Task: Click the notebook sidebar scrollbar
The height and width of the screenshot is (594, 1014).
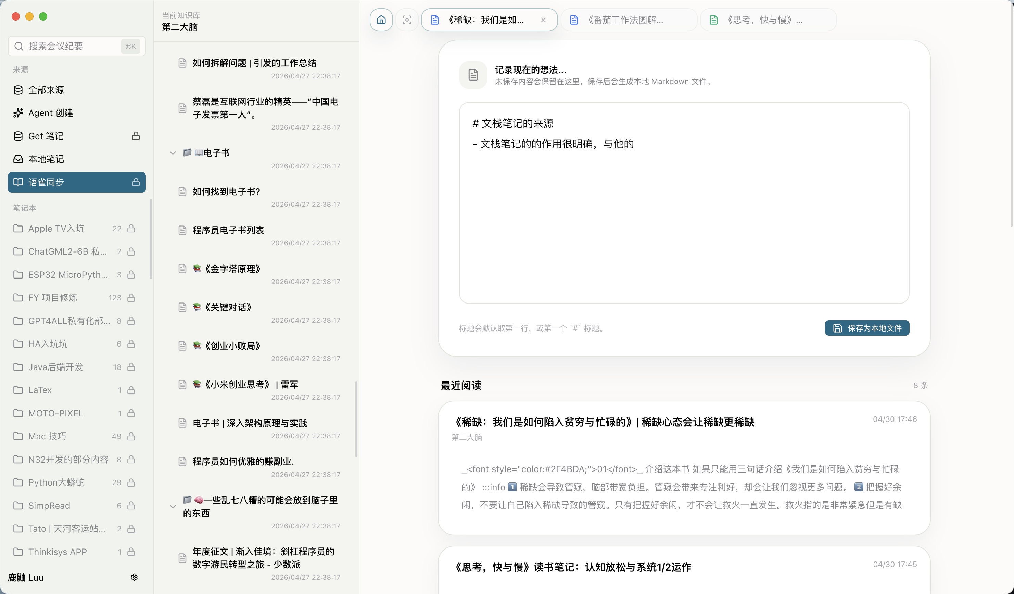Action: (151, 239)
